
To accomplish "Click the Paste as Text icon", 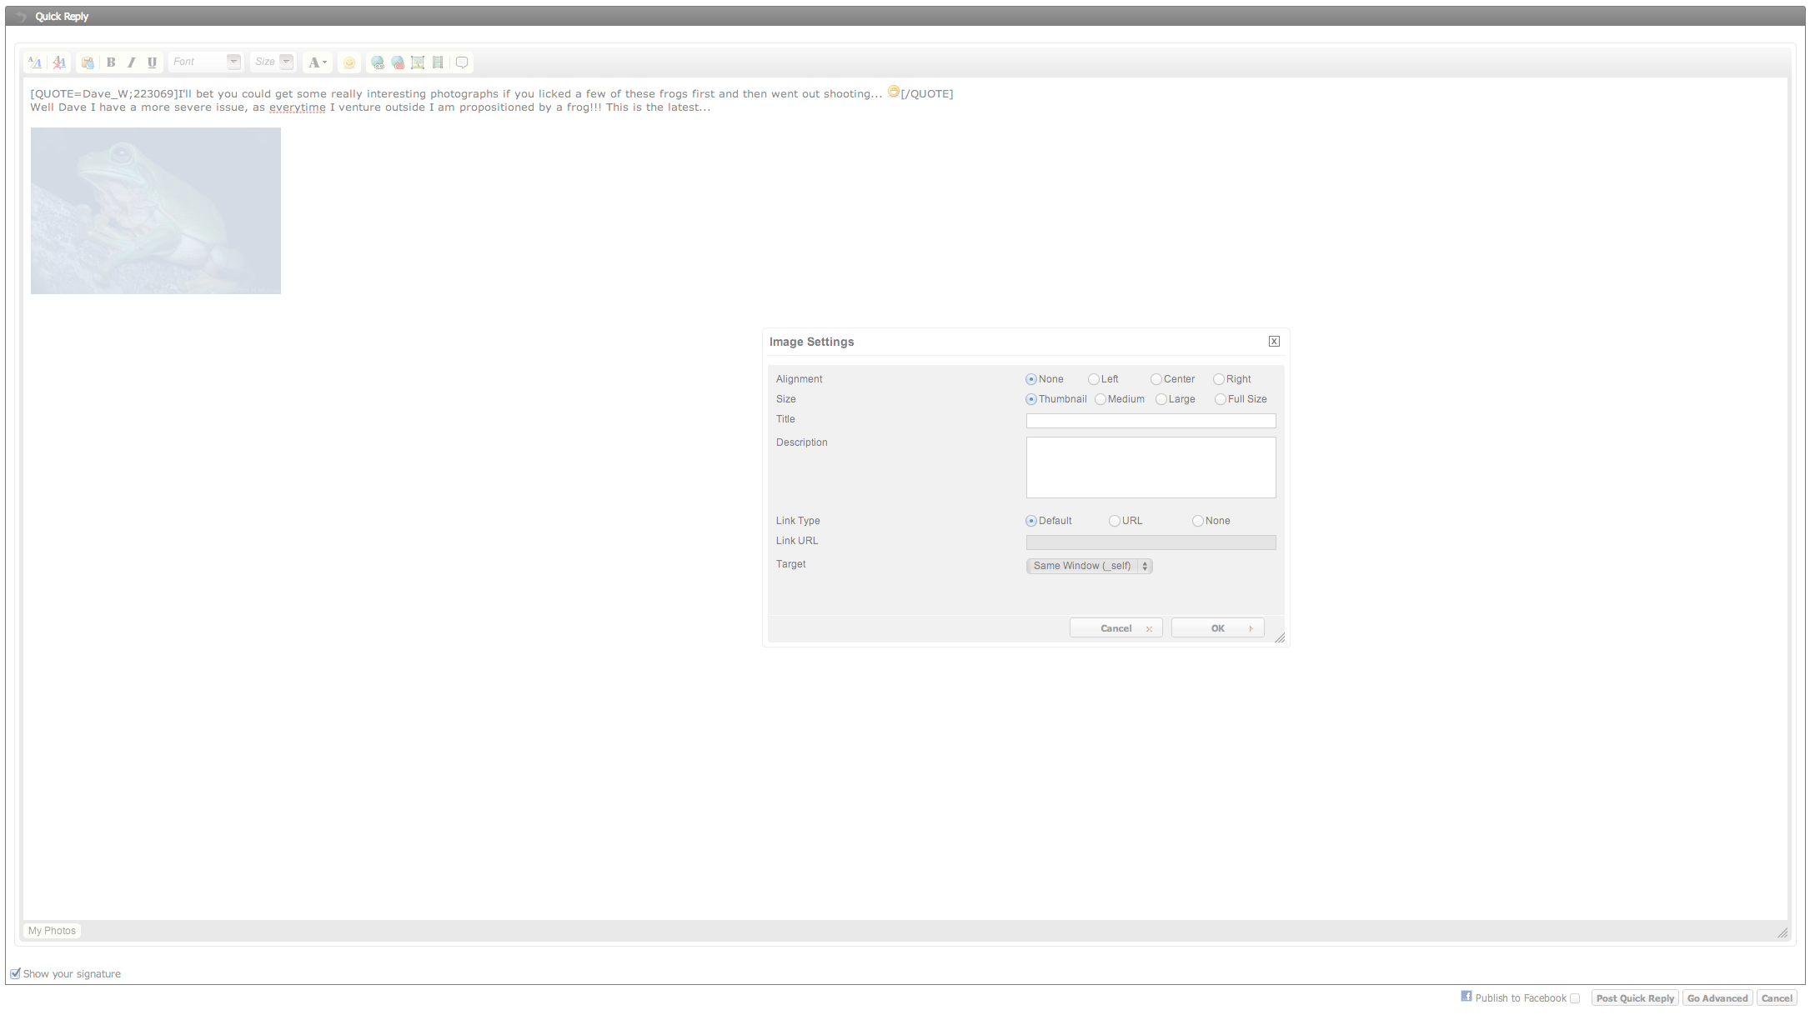I will click(x=88, y=62).
